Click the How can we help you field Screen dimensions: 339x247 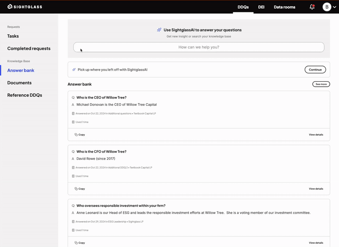[199, 47]
